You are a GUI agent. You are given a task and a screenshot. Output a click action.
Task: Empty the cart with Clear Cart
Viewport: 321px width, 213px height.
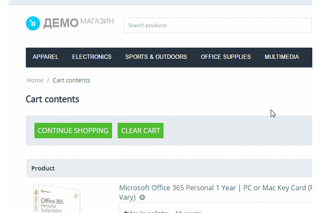(x=140, y=131)
